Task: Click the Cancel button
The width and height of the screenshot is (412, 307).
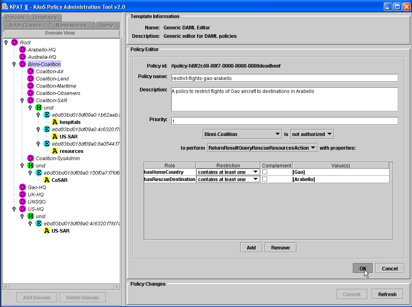Action: coord(389,268)
